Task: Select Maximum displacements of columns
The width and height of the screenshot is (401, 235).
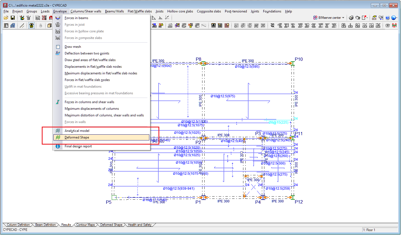Action: click(x=92, y=109)
